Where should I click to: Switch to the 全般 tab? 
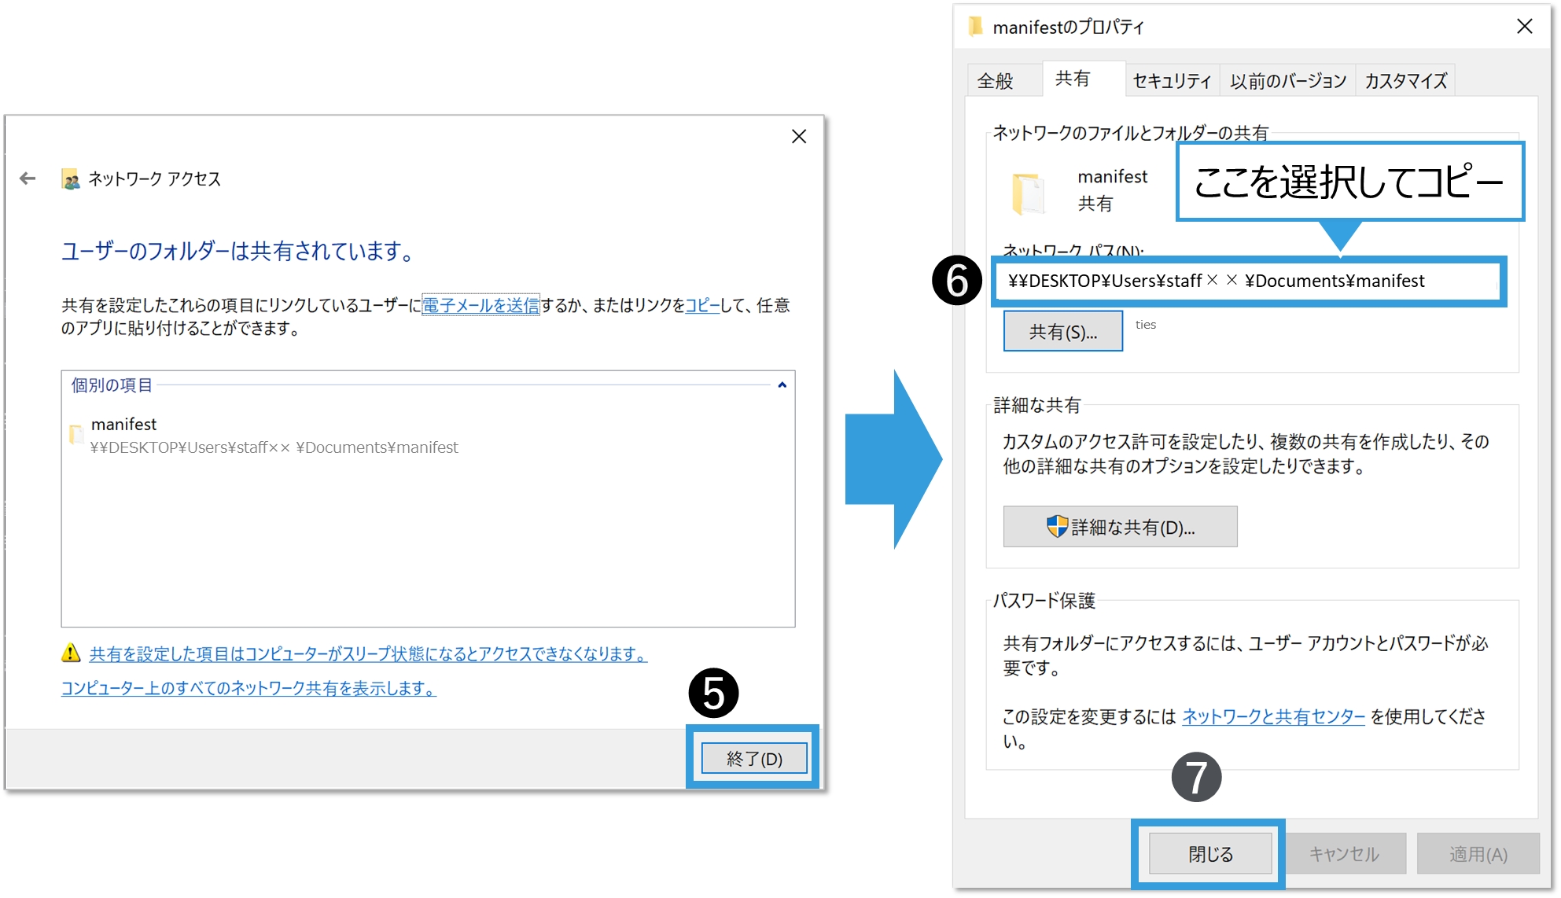(995, 80)
